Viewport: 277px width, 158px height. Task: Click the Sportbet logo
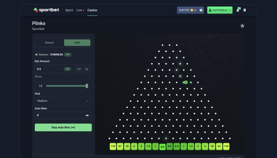46,10
